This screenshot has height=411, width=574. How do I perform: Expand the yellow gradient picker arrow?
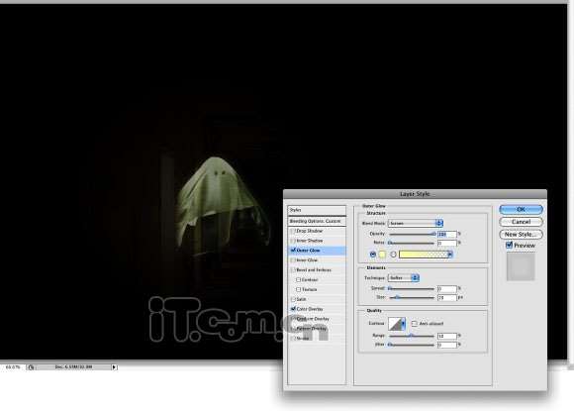(x=450, y=255)
